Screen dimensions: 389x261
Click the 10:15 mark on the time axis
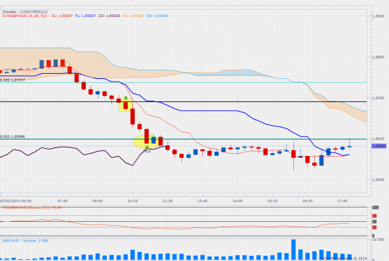pos(132,201)
